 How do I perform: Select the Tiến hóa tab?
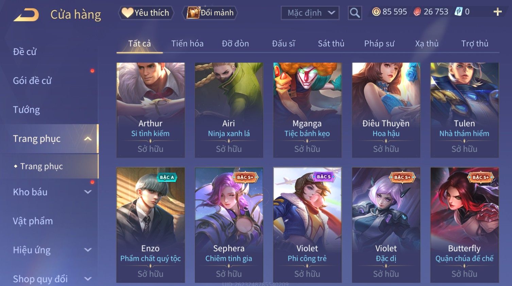[187, 43]
